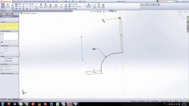Open the Model tab at bottom
The image size is (189, 106).
click(9, 100)
